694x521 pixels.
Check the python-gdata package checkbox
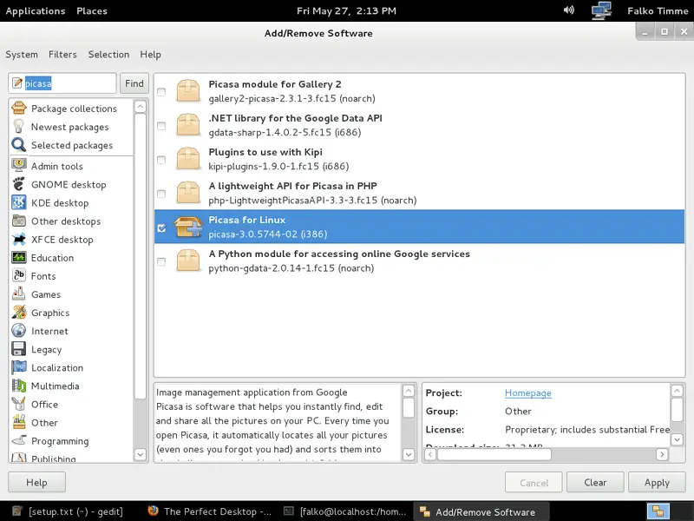(x=161, y=261)
